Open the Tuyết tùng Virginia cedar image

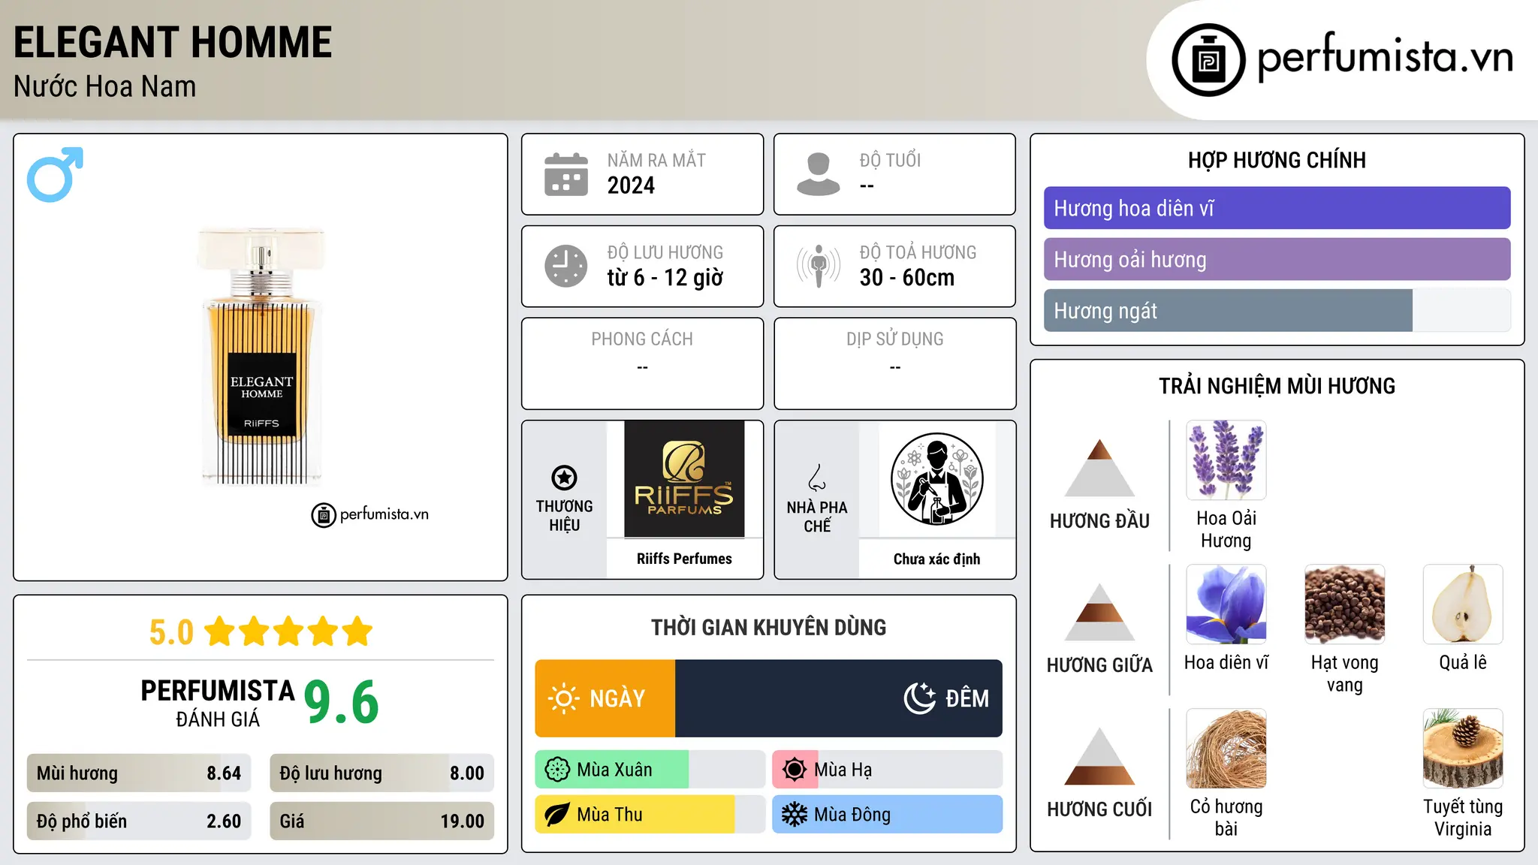click(1463, 749)
